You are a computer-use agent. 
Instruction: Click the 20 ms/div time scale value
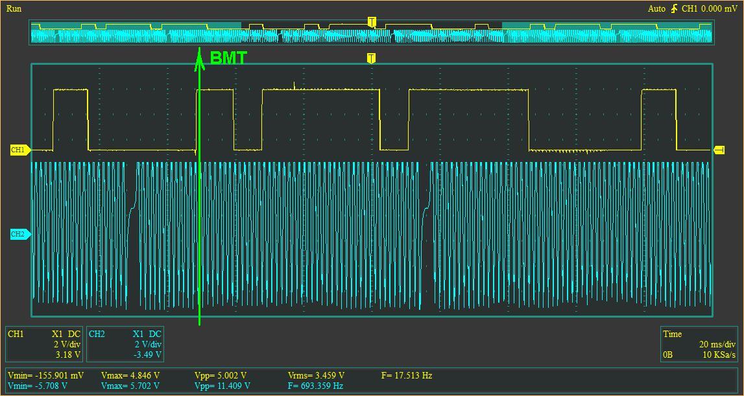[717, 344]
